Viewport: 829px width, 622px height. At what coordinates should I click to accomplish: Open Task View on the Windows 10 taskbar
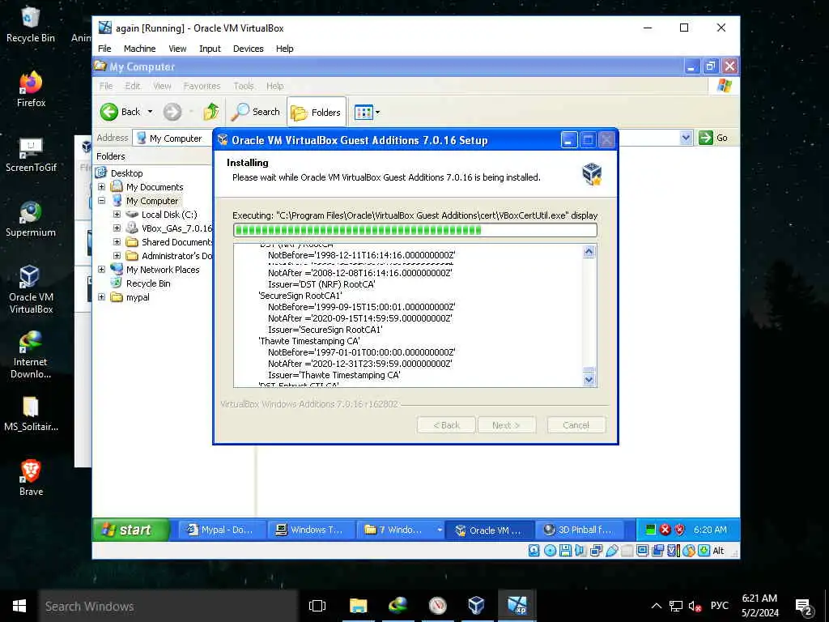[317, 606]
